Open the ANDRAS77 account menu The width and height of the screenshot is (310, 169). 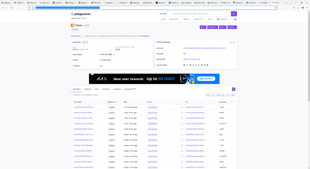223,19
